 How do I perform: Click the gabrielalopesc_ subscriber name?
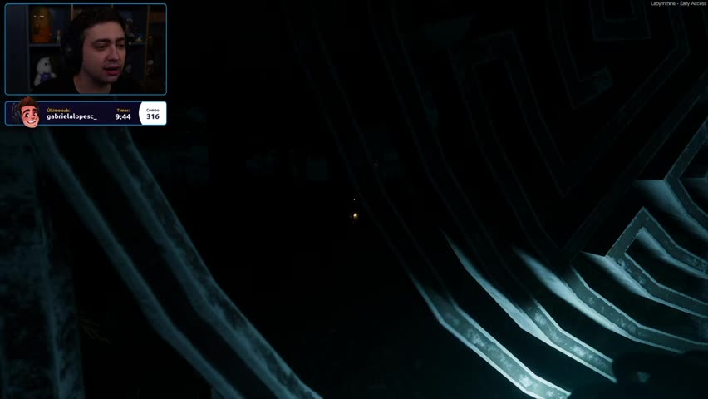pos(71,117)
